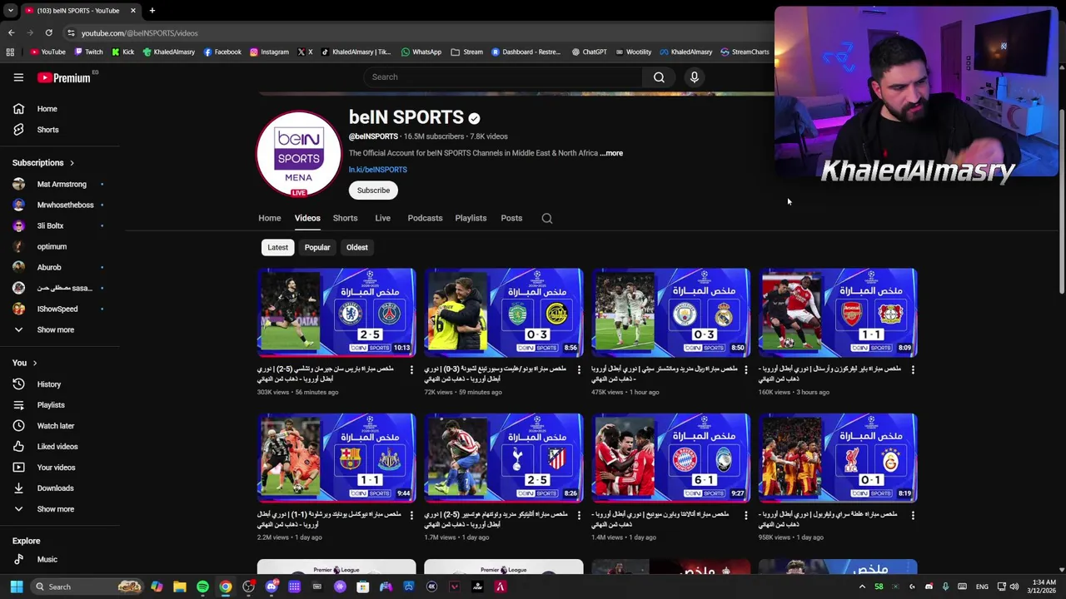Click the beIN SPORTS live channel avatar
This screenshot has height=599, width=1066.
(298, 154)
